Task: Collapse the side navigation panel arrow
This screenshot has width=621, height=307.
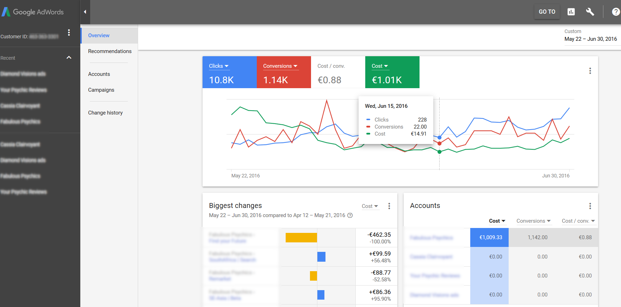Action: [85, 12]
